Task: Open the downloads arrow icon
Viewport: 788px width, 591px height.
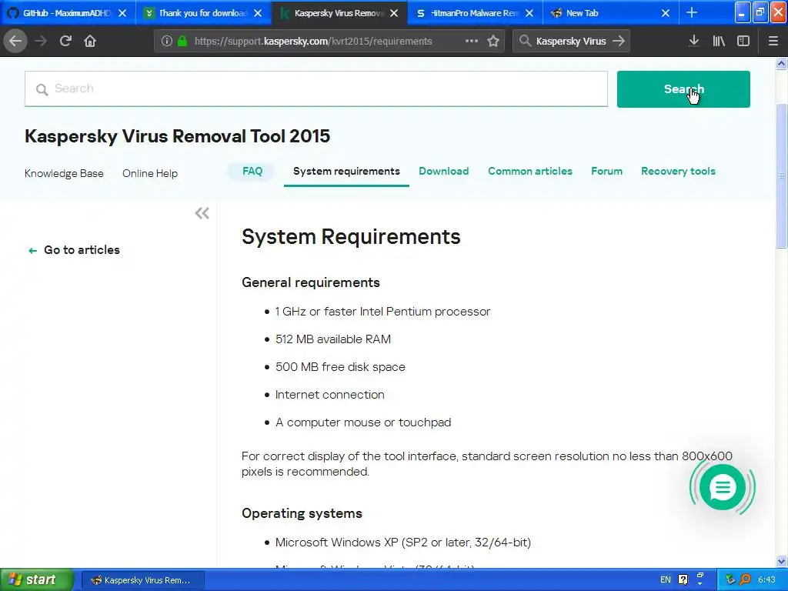Action: pyautogui.click(x=694, y=41)
